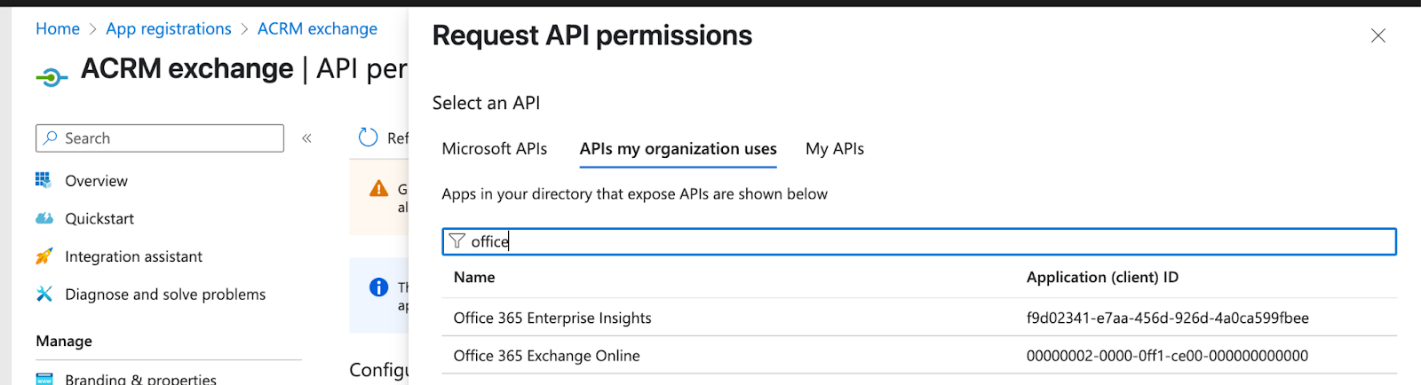
Task: Click the Application (client) ID column header
Action: 1102,278
